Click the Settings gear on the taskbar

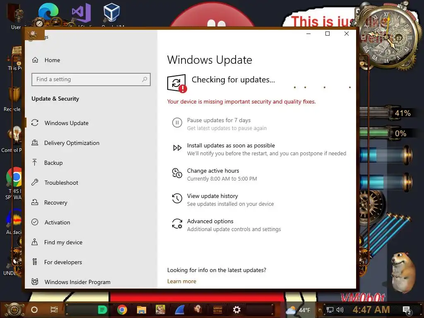coord(236,310)
